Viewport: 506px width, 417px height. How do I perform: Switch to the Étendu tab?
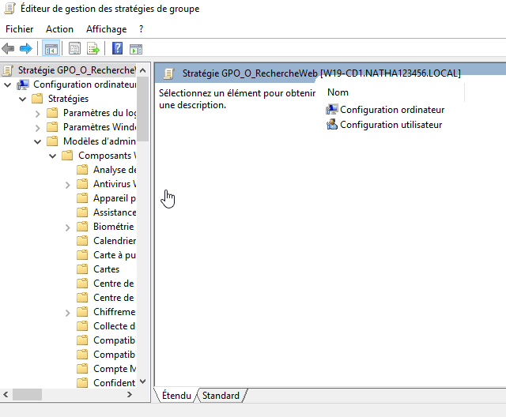(x=176, y=396)
